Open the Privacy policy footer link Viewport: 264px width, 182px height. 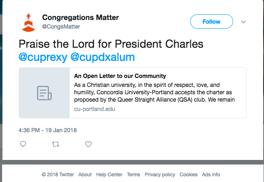click(160, 175)
